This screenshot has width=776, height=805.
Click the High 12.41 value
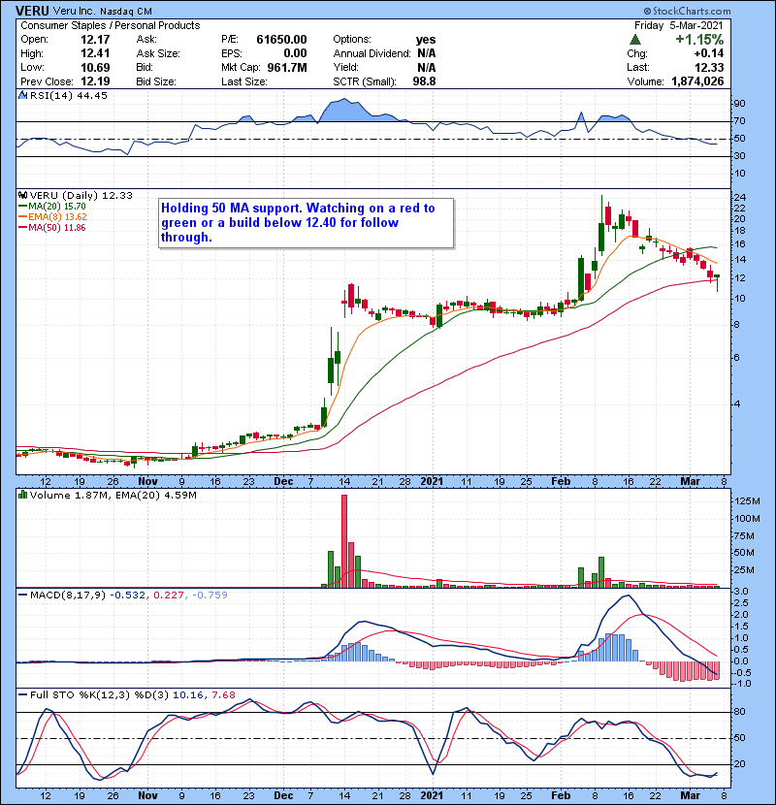(x=95, y=53)
